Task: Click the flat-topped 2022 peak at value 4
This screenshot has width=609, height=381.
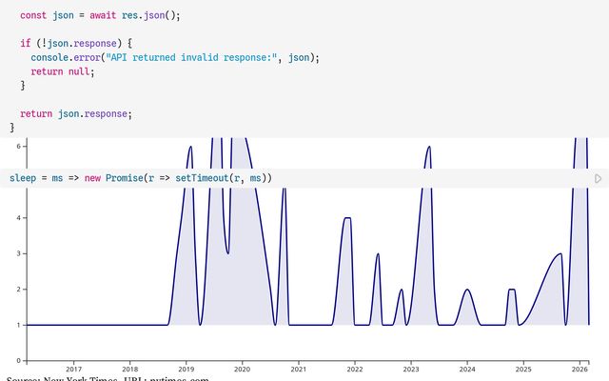Action: click(x=347, y=218)
